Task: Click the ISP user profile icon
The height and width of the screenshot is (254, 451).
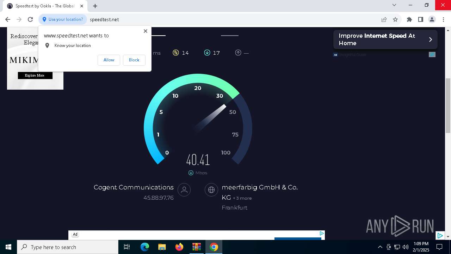Action: (x=184, y=190)
